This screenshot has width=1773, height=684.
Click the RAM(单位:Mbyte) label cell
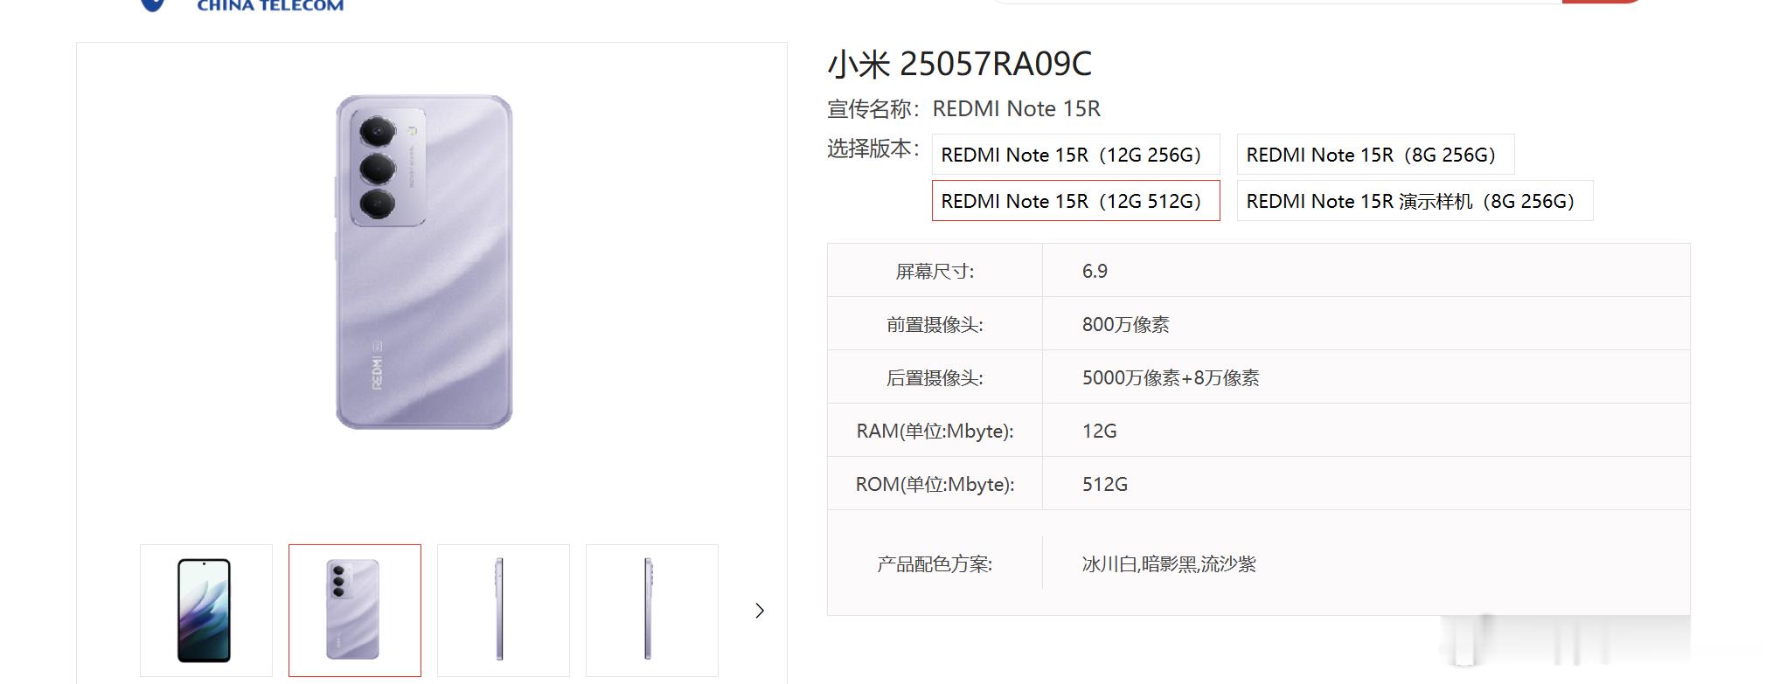tap(935, 431)
